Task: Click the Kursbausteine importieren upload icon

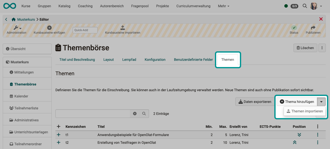Action: click(x=122, y=28)
